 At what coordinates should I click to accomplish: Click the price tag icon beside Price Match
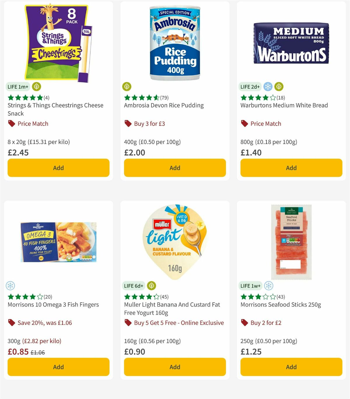[12, 124]
